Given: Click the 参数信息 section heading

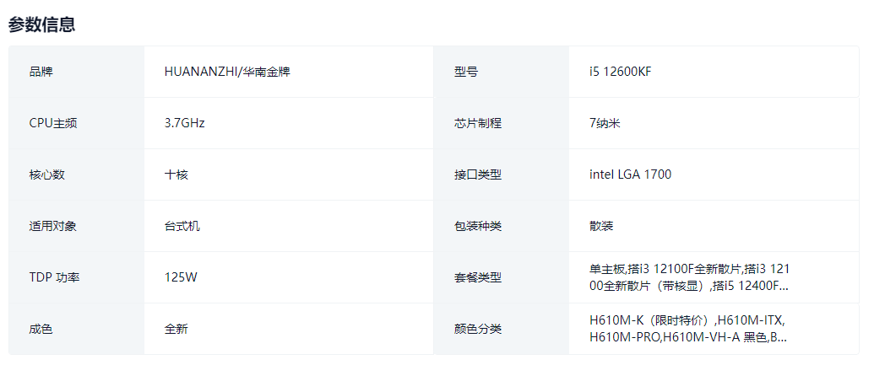Looking at the screenshot, I should (x=42, y=24).
